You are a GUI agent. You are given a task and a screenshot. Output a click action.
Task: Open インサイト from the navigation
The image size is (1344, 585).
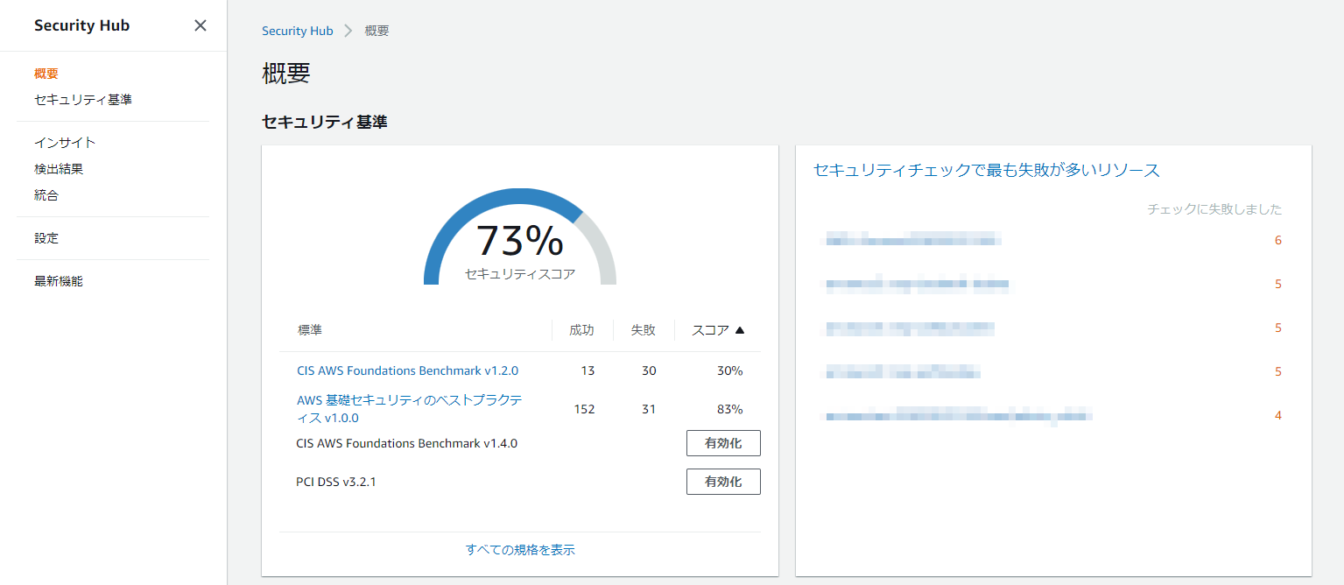65,143
